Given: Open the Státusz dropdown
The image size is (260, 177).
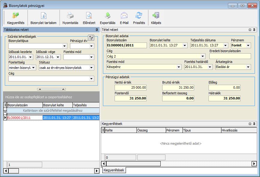Looking at the screenshot, I should coord(91,68).
